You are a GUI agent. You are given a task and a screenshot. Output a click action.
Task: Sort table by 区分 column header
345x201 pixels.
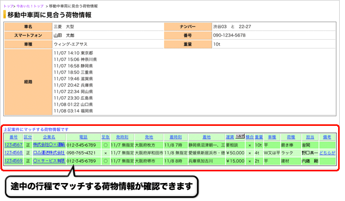28,137
